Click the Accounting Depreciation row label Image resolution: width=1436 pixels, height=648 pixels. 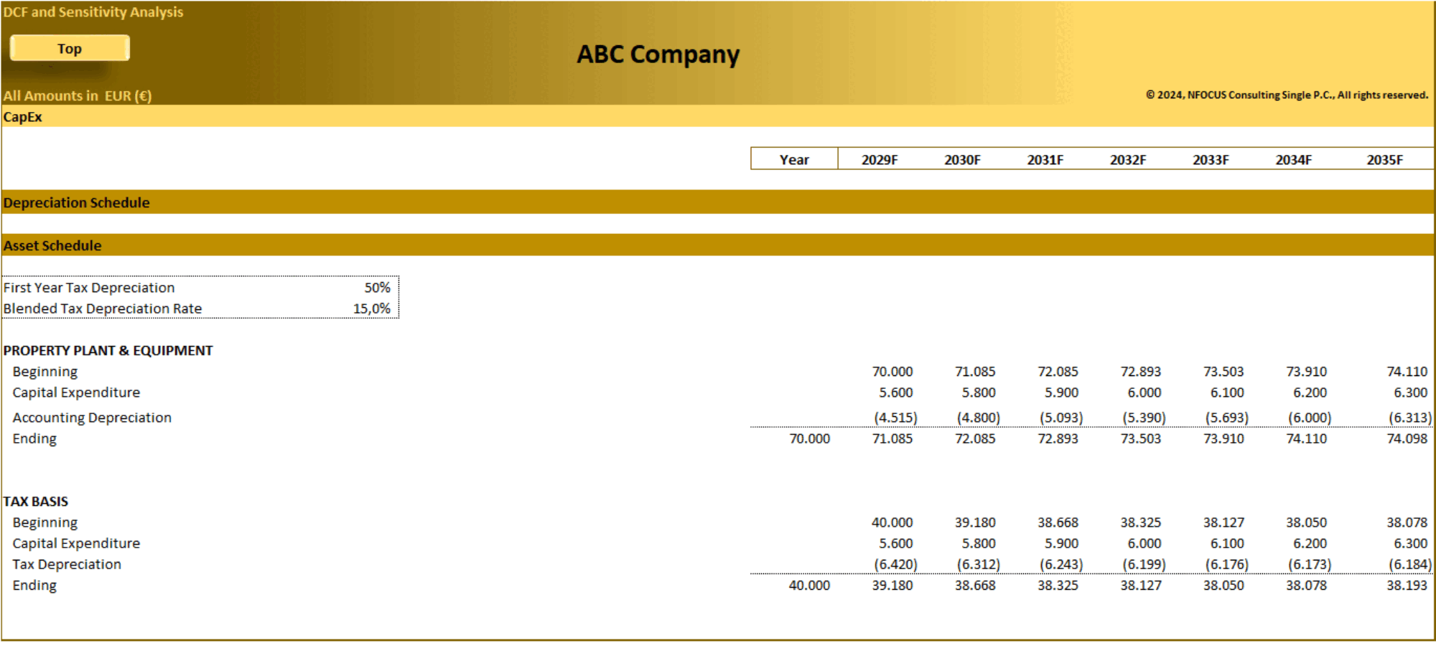point(92,418)
